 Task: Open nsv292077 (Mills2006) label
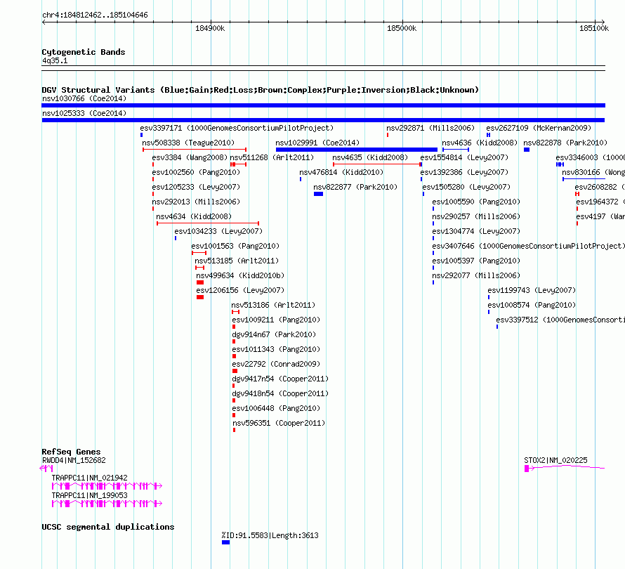pyautogui.click(x=476, y=275)
